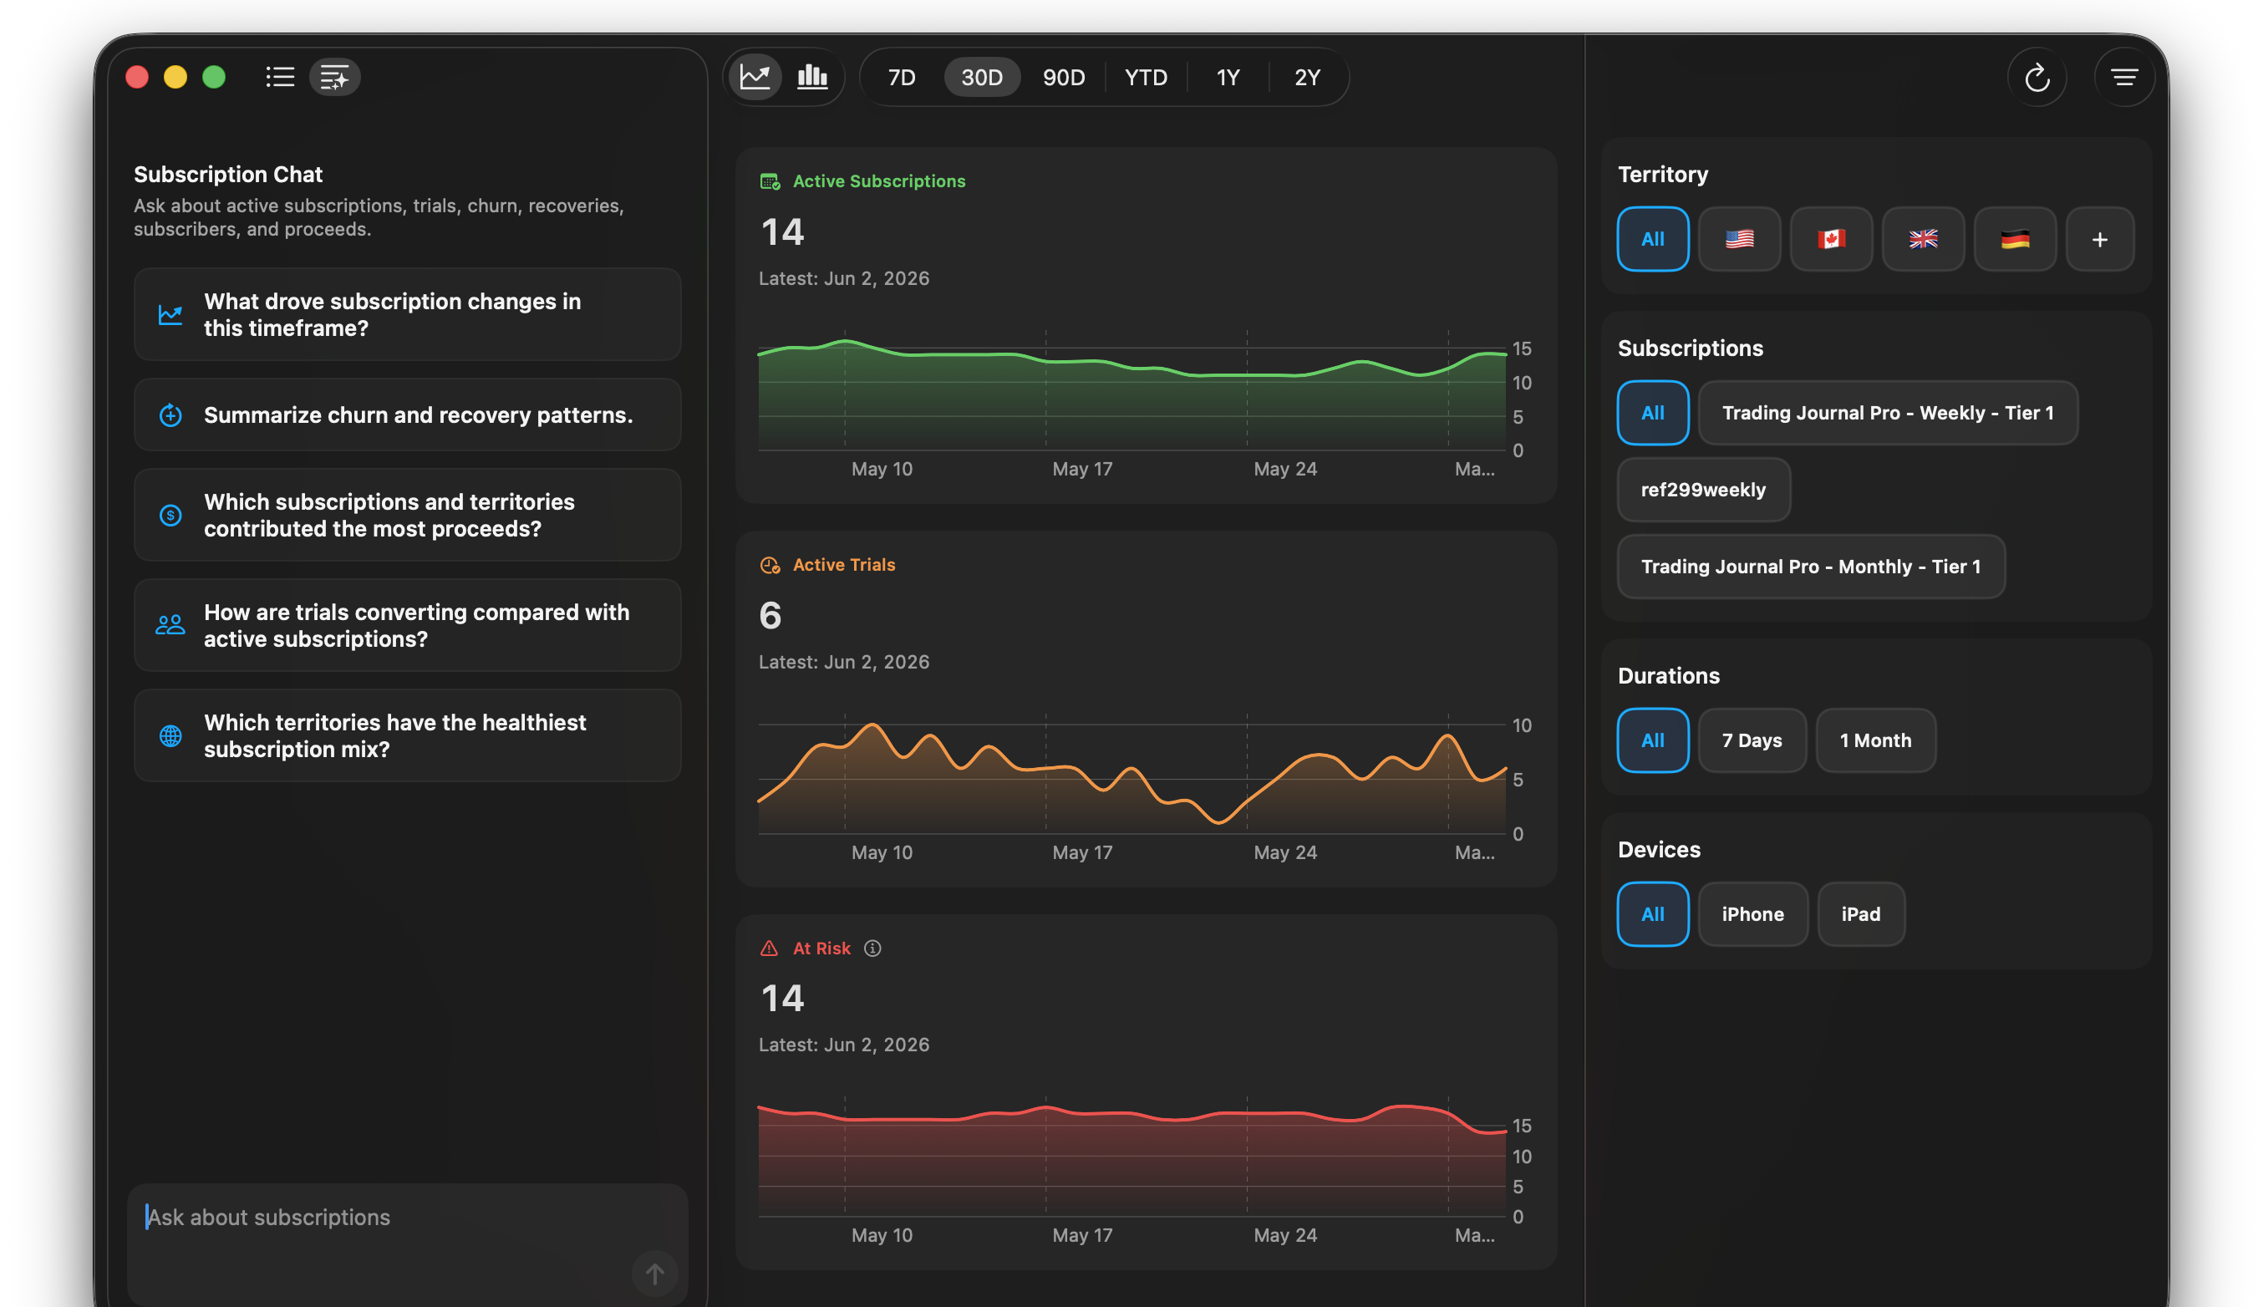This screenshot has height=1307, width=2263.
Task: Toggle the filters panel icon
Action: 2124,77
